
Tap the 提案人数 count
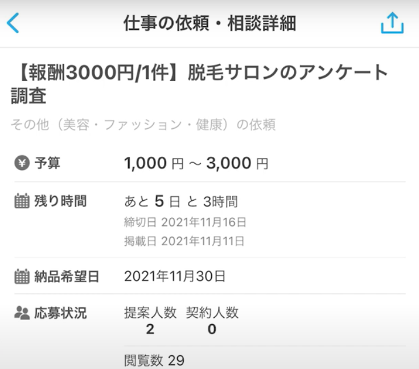[150, 329]
